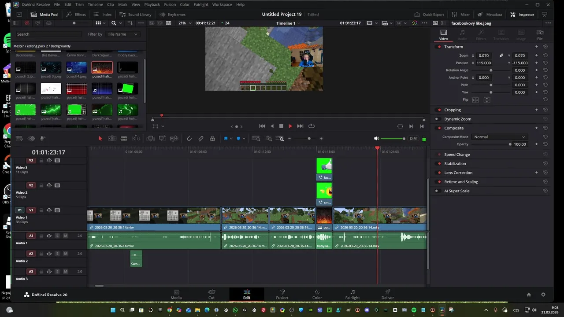
Task: Open the Sound Library panel
Action: click(136, 15)
